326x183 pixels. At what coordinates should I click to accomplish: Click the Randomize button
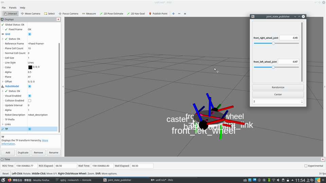[278, 87]
